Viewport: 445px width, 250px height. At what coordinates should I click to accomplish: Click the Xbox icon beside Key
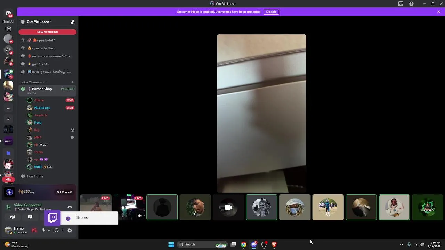coord(72,130)
